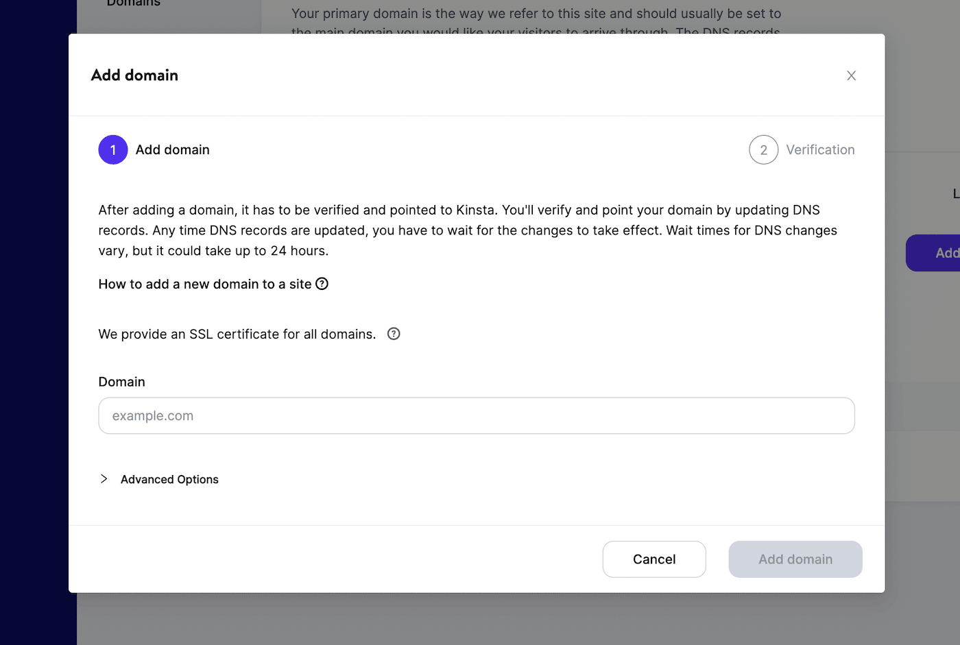The width and height of the screenshot is (960, 645).
Task: Open the "How to add a new domain to a site" guide
Action: [206, 283]
